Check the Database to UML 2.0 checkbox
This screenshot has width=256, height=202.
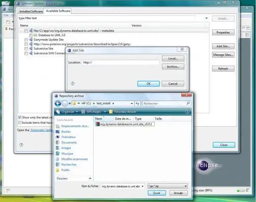[31, 35]
